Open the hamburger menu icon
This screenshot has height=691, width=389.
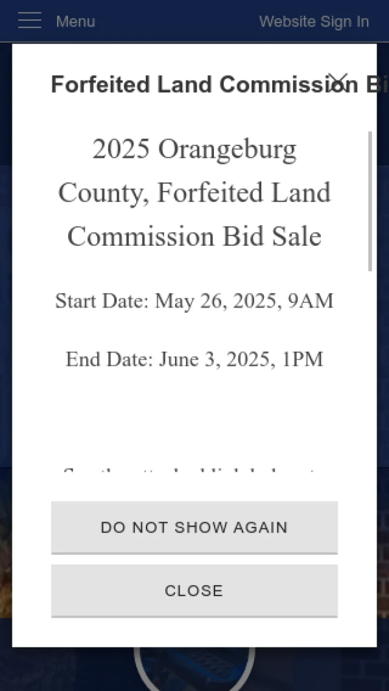click(30, 21)
